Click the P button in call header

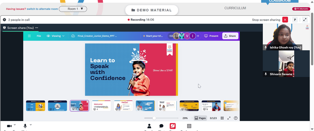tap(295, 19)
